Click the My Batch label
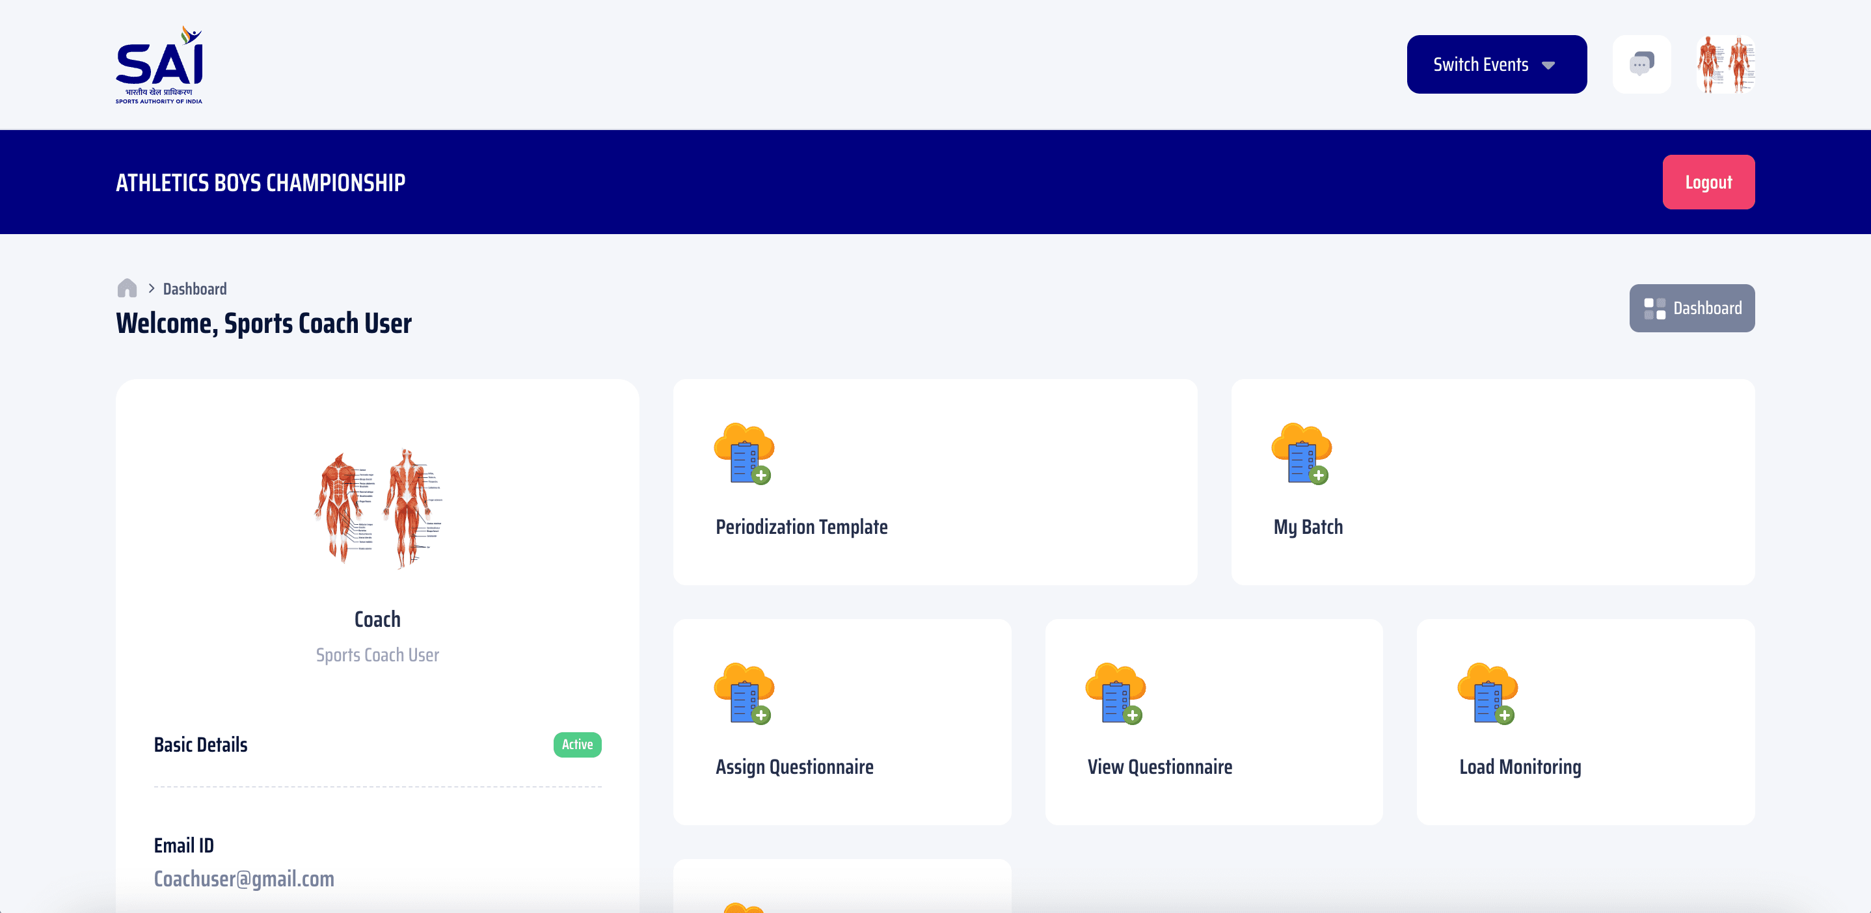 (1308, 527)
